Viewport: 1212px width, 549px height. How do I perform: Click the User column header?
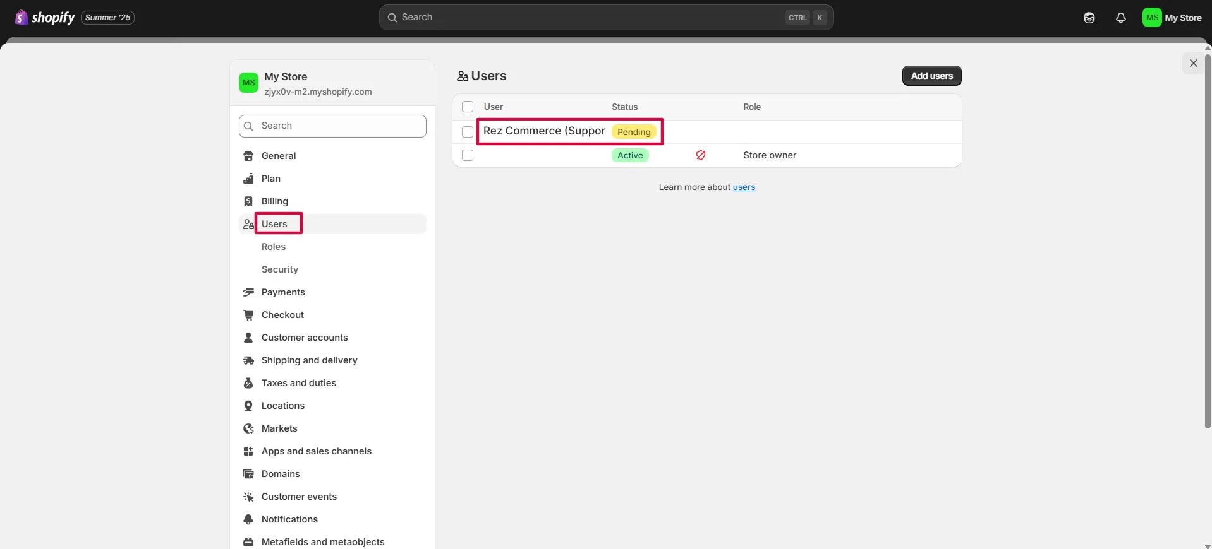click(494, 107)
